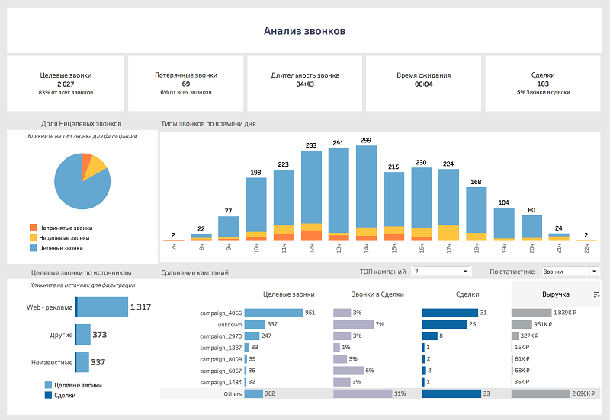Click the unknown conversion bar showing 7%

pos(353,324)
